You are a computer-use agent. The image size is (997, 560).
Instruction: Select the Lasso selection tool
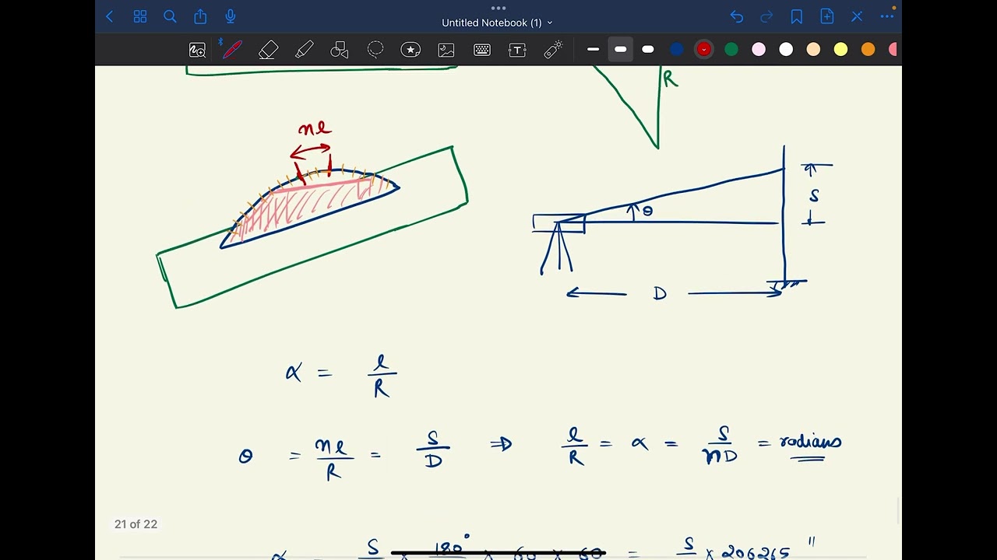tap(375, 50)
